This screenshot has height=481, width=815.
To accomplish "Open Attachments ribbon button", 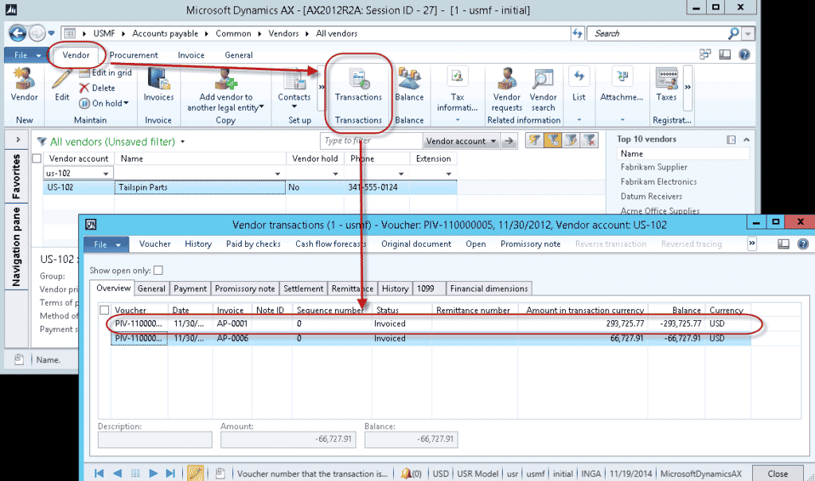I will tap(622, 84).
